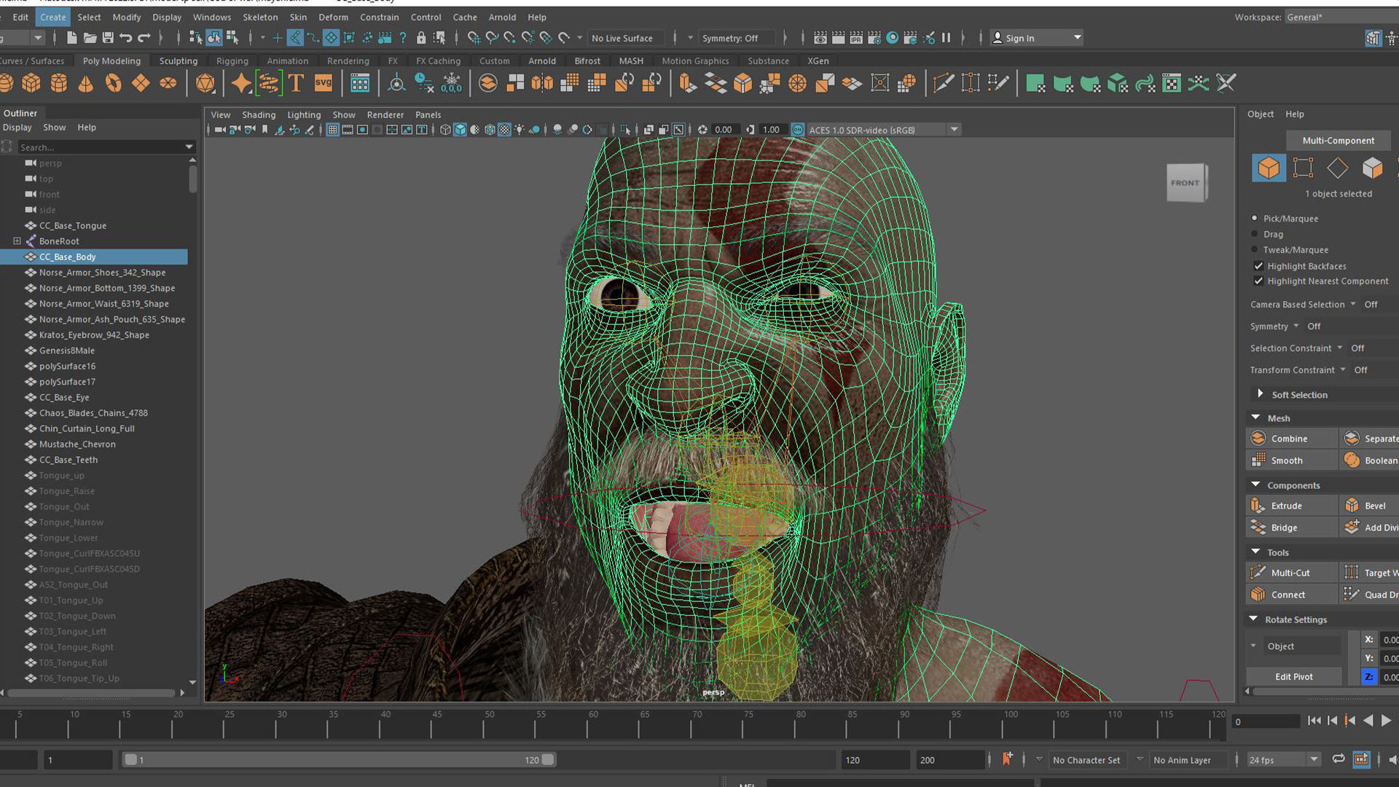
Task: Click the lock selection icon
Action: coord(421,38)
